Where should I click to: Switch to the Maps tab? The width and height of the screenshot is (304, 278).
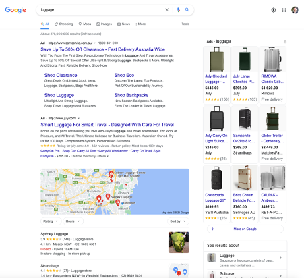85,24
